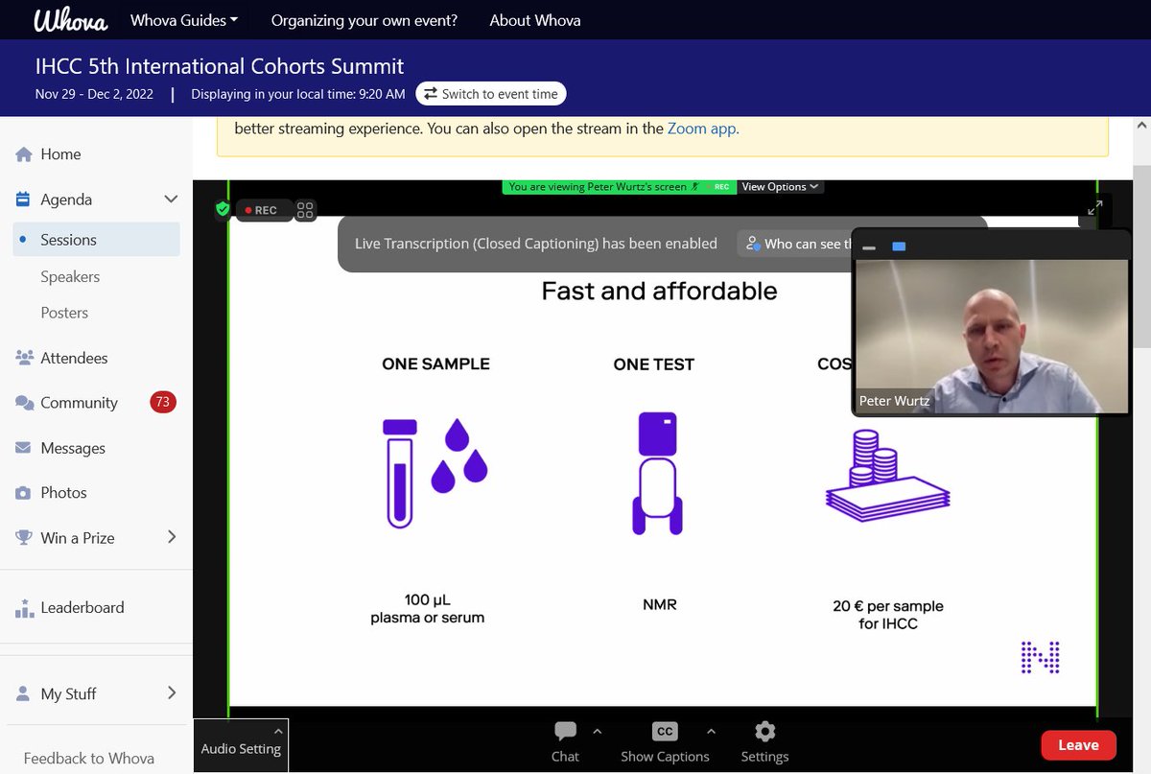The width and height of the screenshot is (1151, 774).
Task: Go to About Whova page
Action: click(x=535, y=20)
